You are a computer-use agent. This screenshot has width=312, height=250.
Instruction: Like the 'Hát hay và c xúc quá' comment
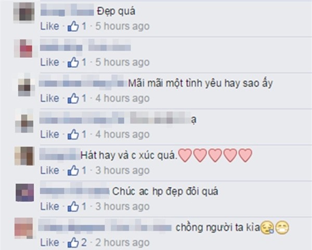(x=50, y=170)
